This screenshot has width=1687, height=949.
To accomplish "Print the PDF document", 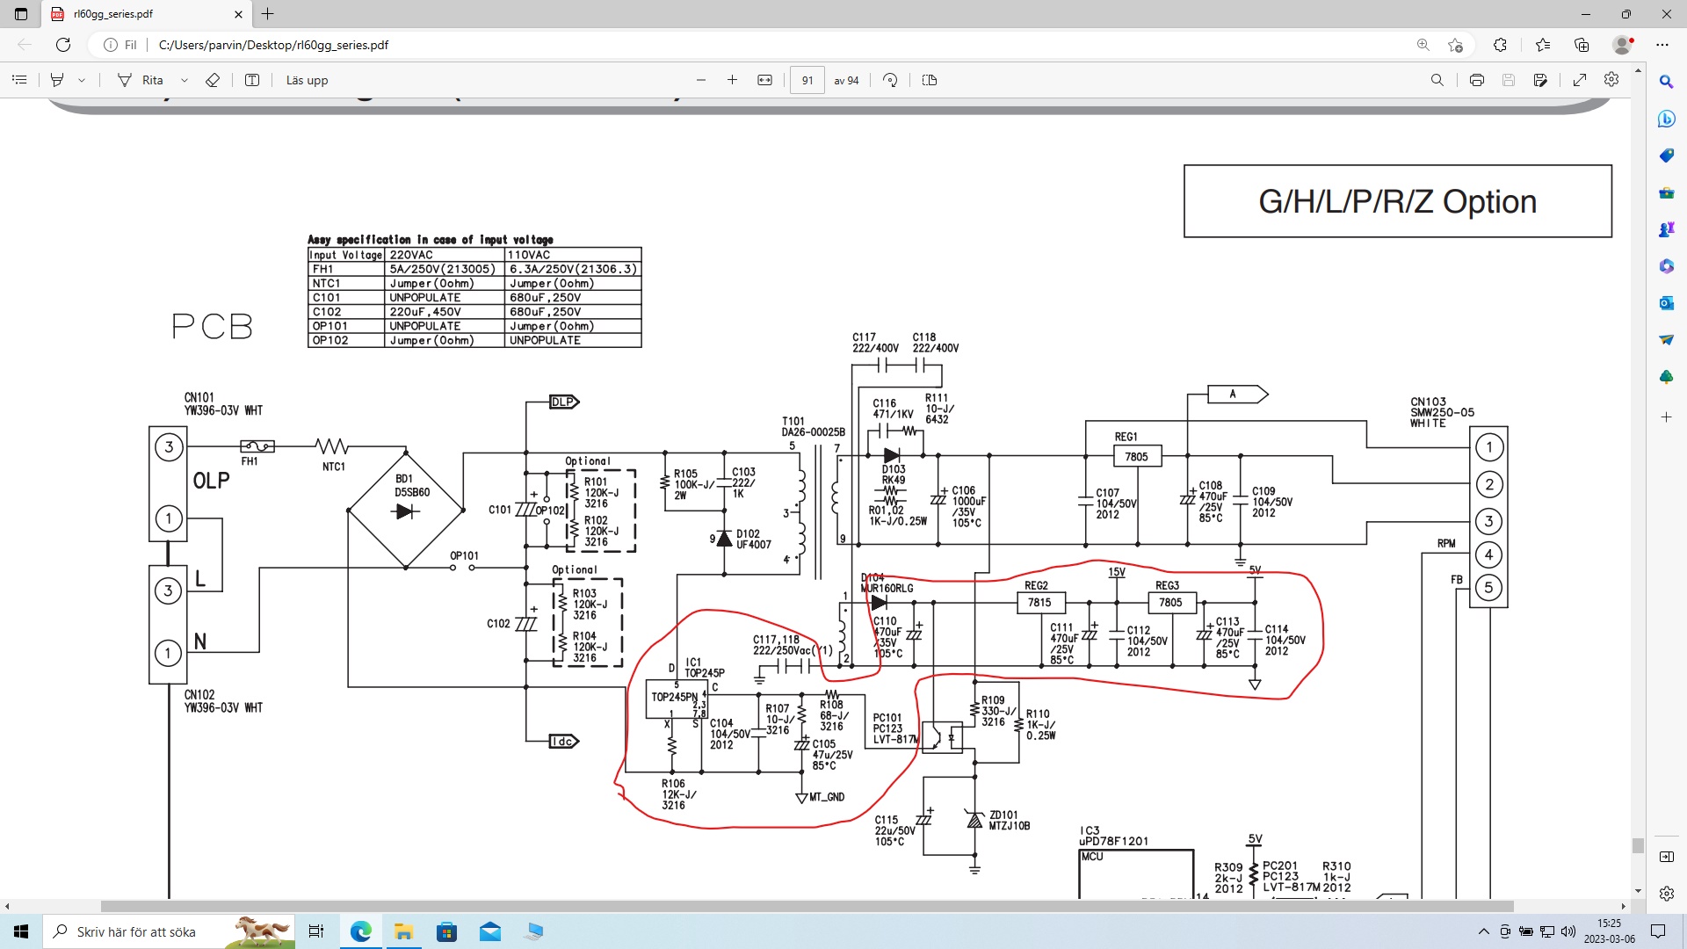I will (1476, 80).
